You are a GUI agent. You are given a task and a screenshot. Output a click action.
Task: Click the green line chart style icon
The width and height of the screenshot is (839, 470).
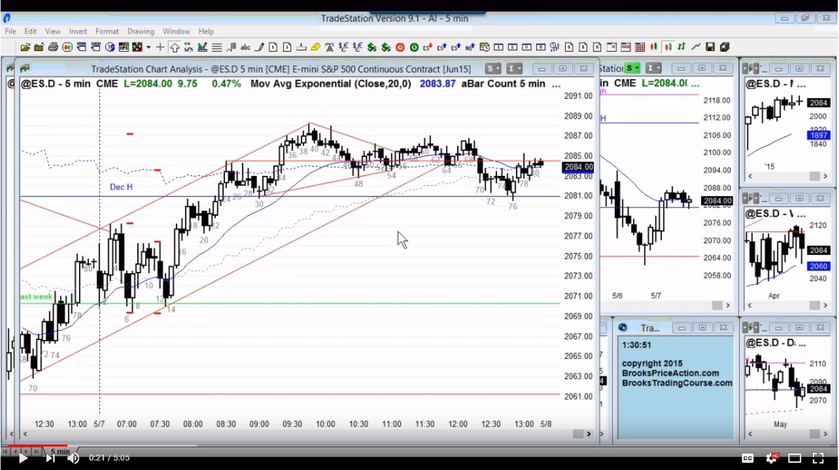696,47
